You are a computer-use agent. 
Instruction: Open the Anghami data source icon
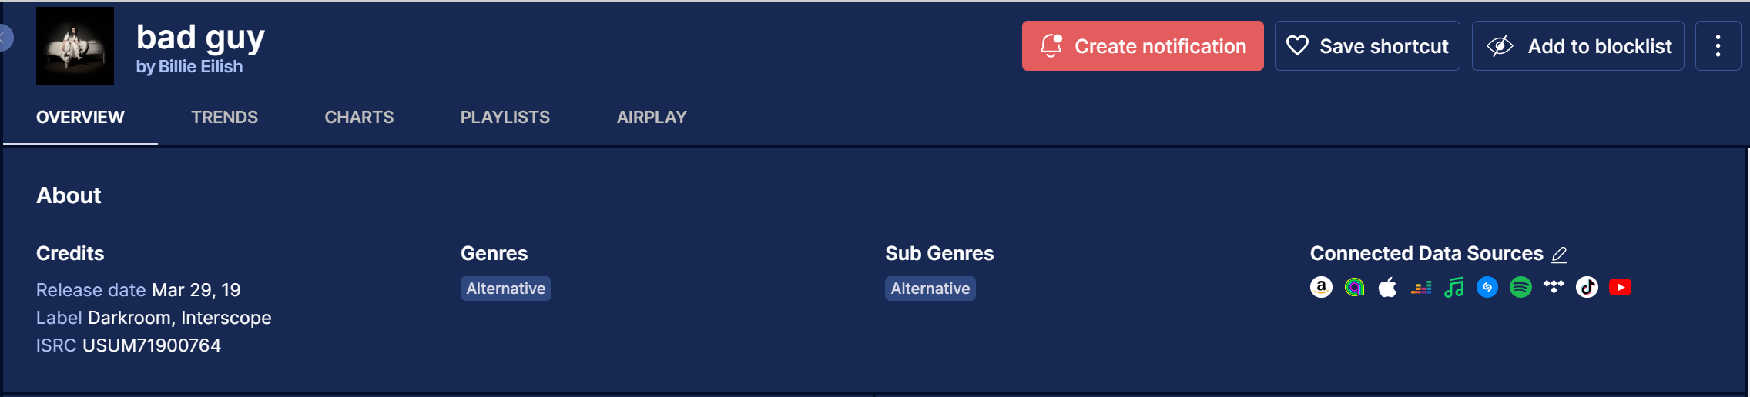tap(1354, 287)
